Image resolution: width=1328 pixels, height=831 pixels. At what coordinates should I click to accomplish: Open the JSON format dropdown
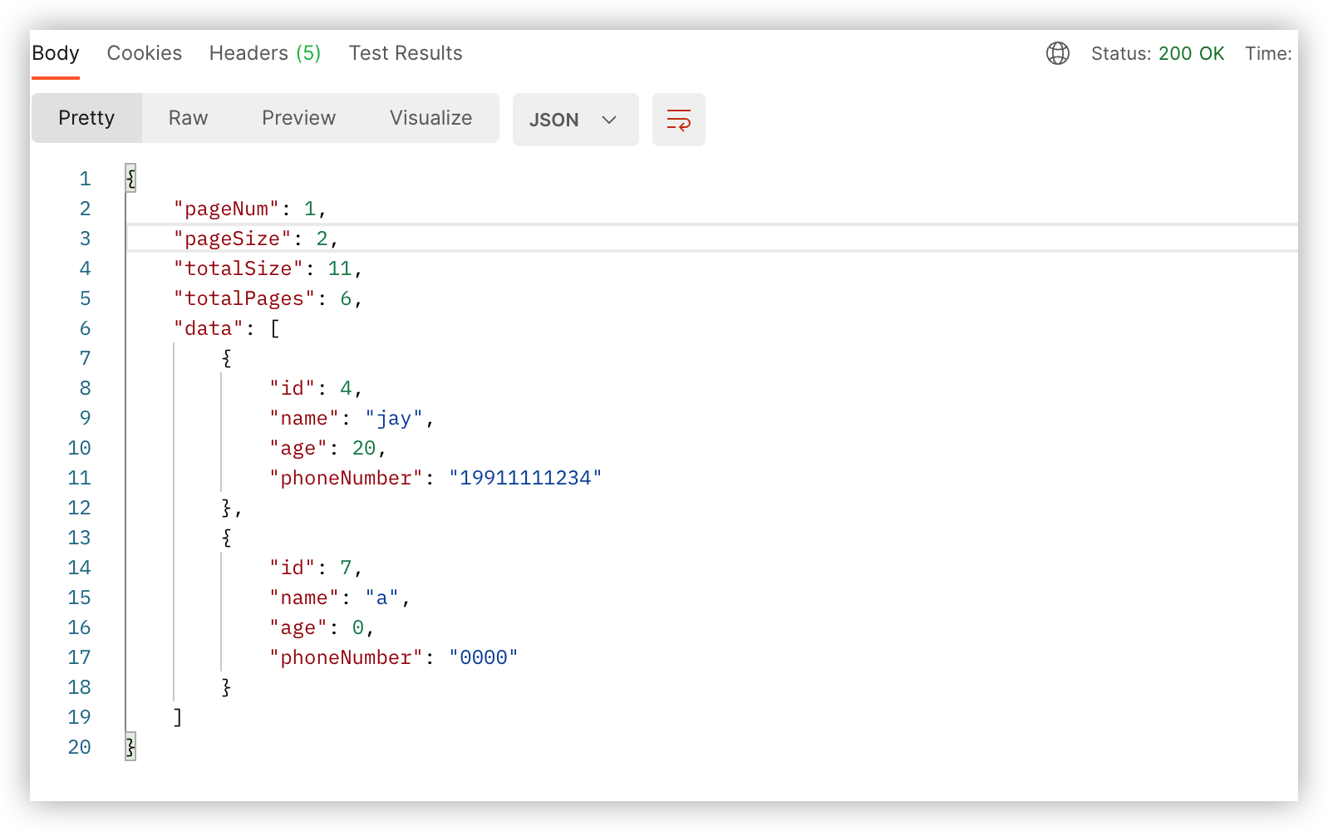click(x=575, y=120)
